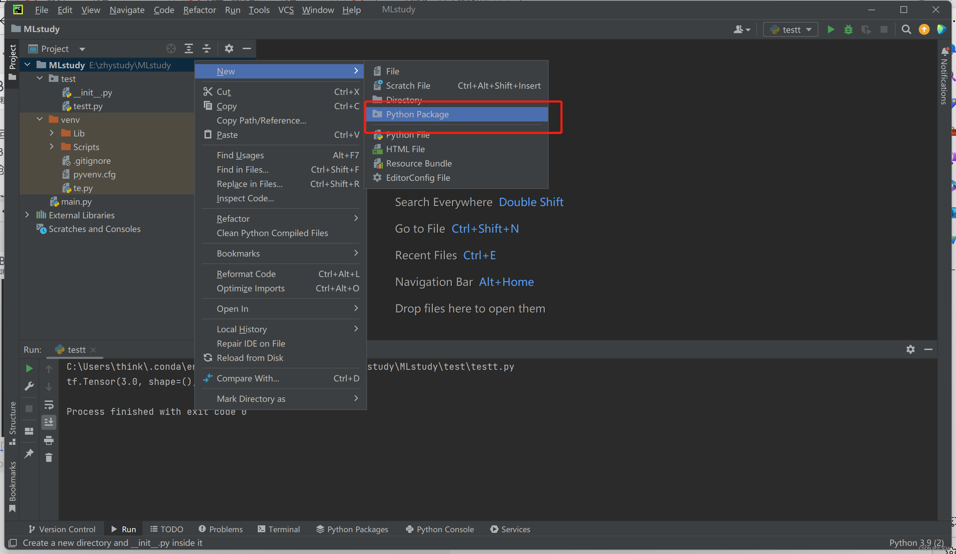
Task: Collapse the venv folder
Action: [40, 119]
